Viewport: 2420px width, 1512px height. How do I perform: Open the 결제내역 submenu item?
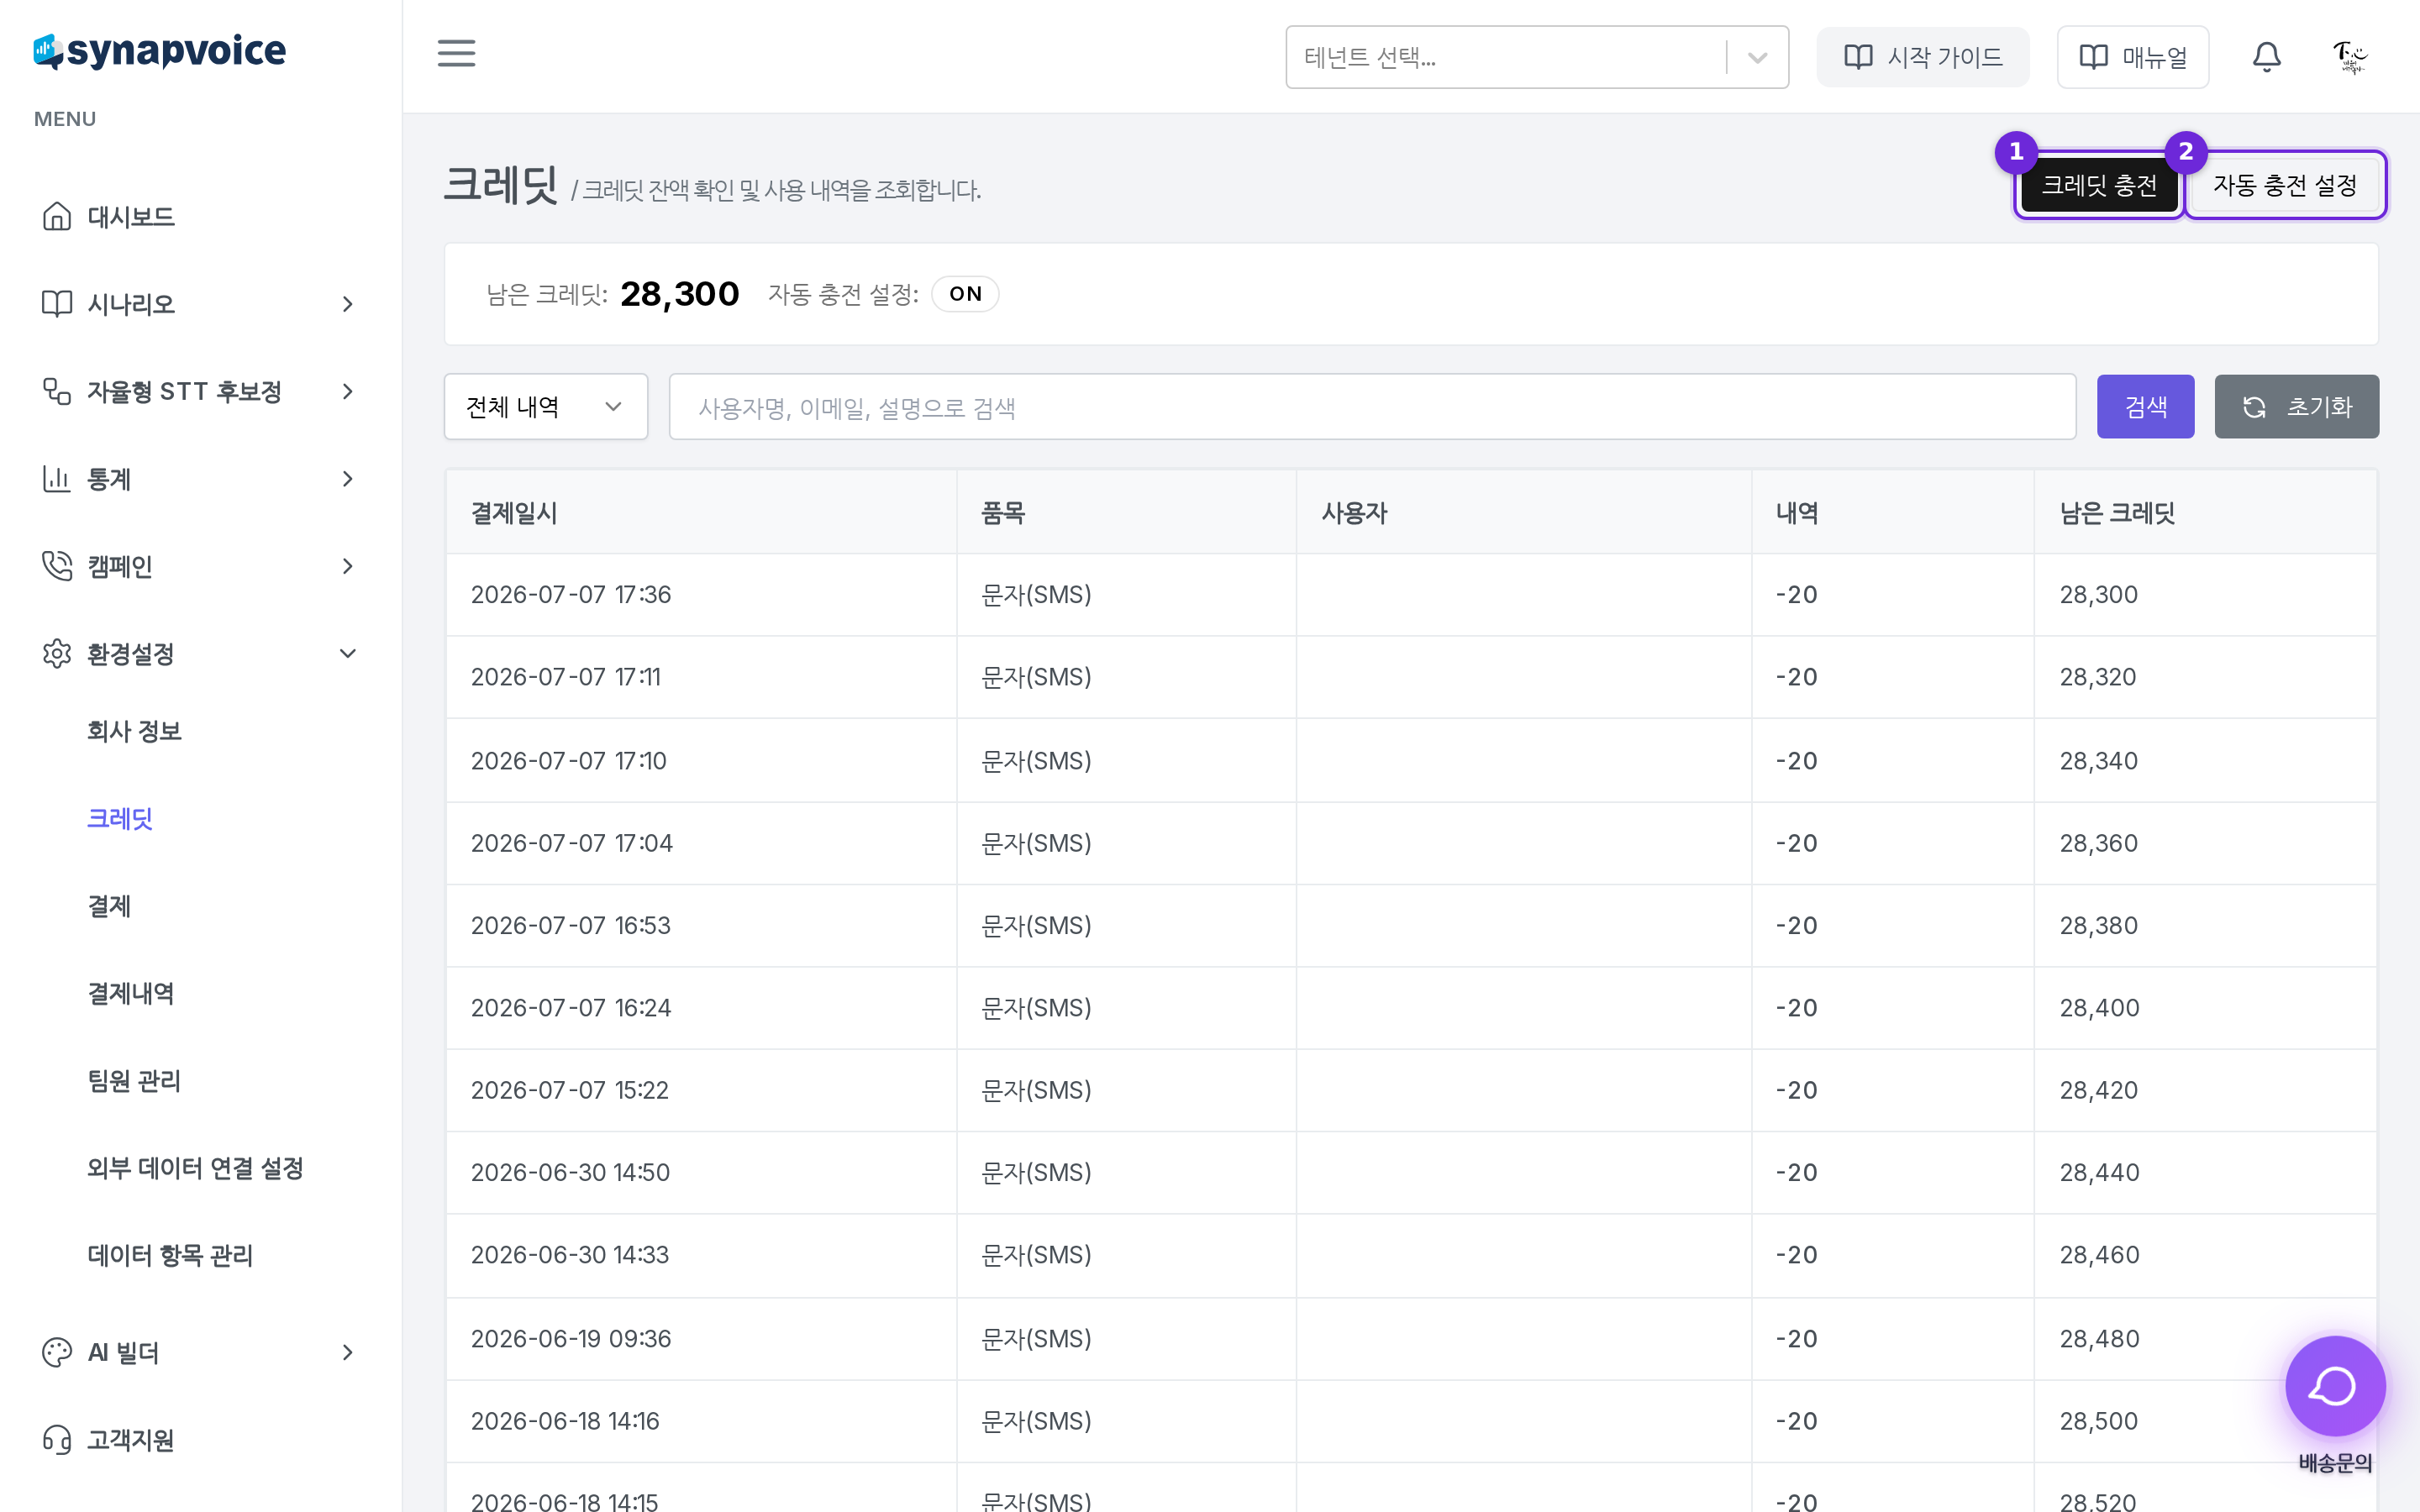(x=131, y=993)
